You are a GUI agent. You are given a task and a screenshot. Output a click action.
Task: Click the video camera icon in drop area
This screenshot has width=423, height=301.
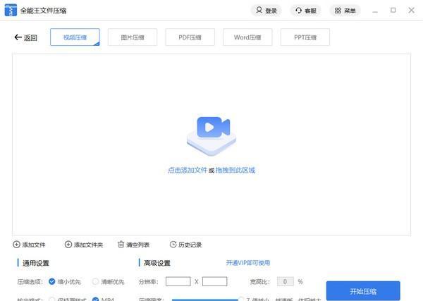point(211,135)
